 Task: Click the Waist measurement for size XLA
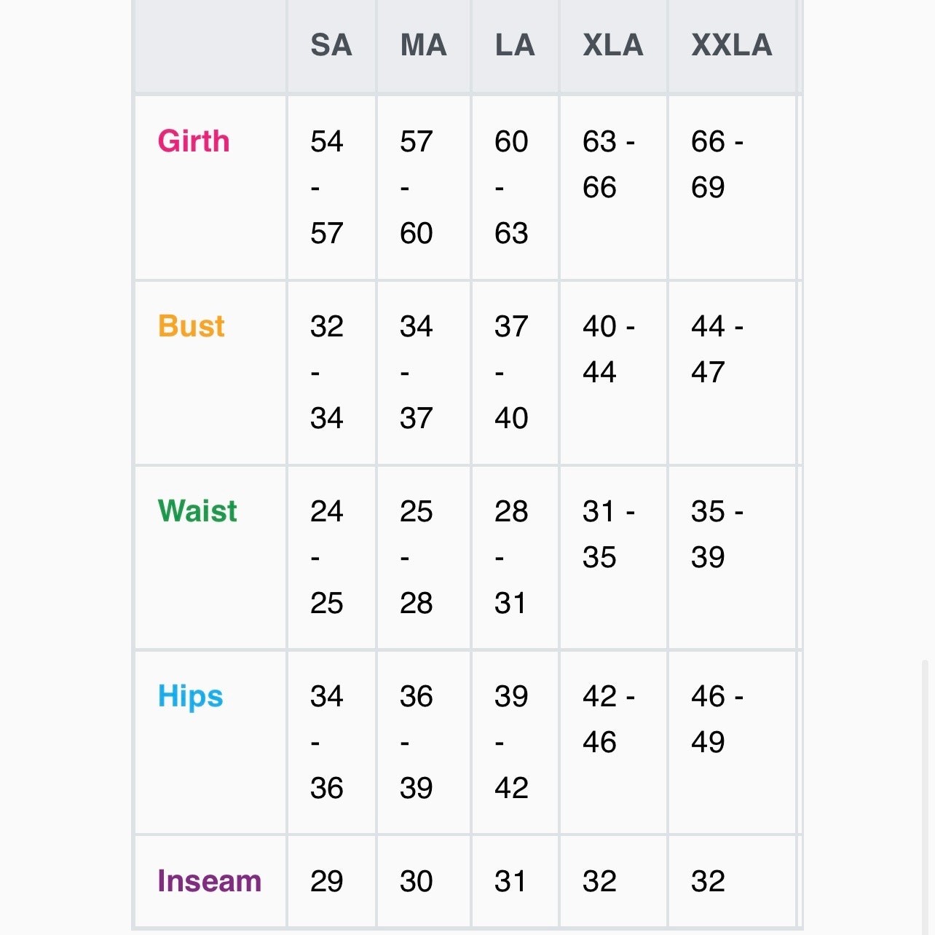(x=608, y=534)
